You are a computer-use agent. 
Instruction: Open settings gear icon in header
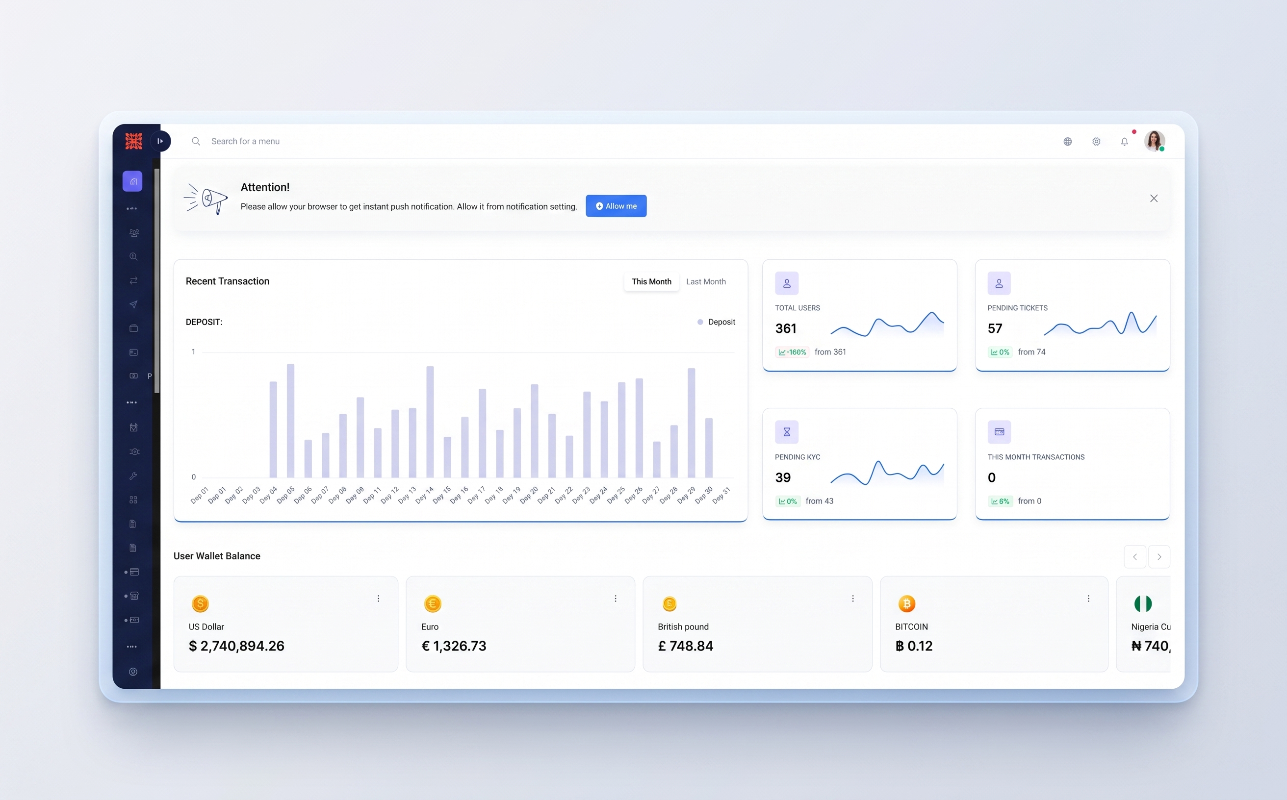(x=1096, y=141)
